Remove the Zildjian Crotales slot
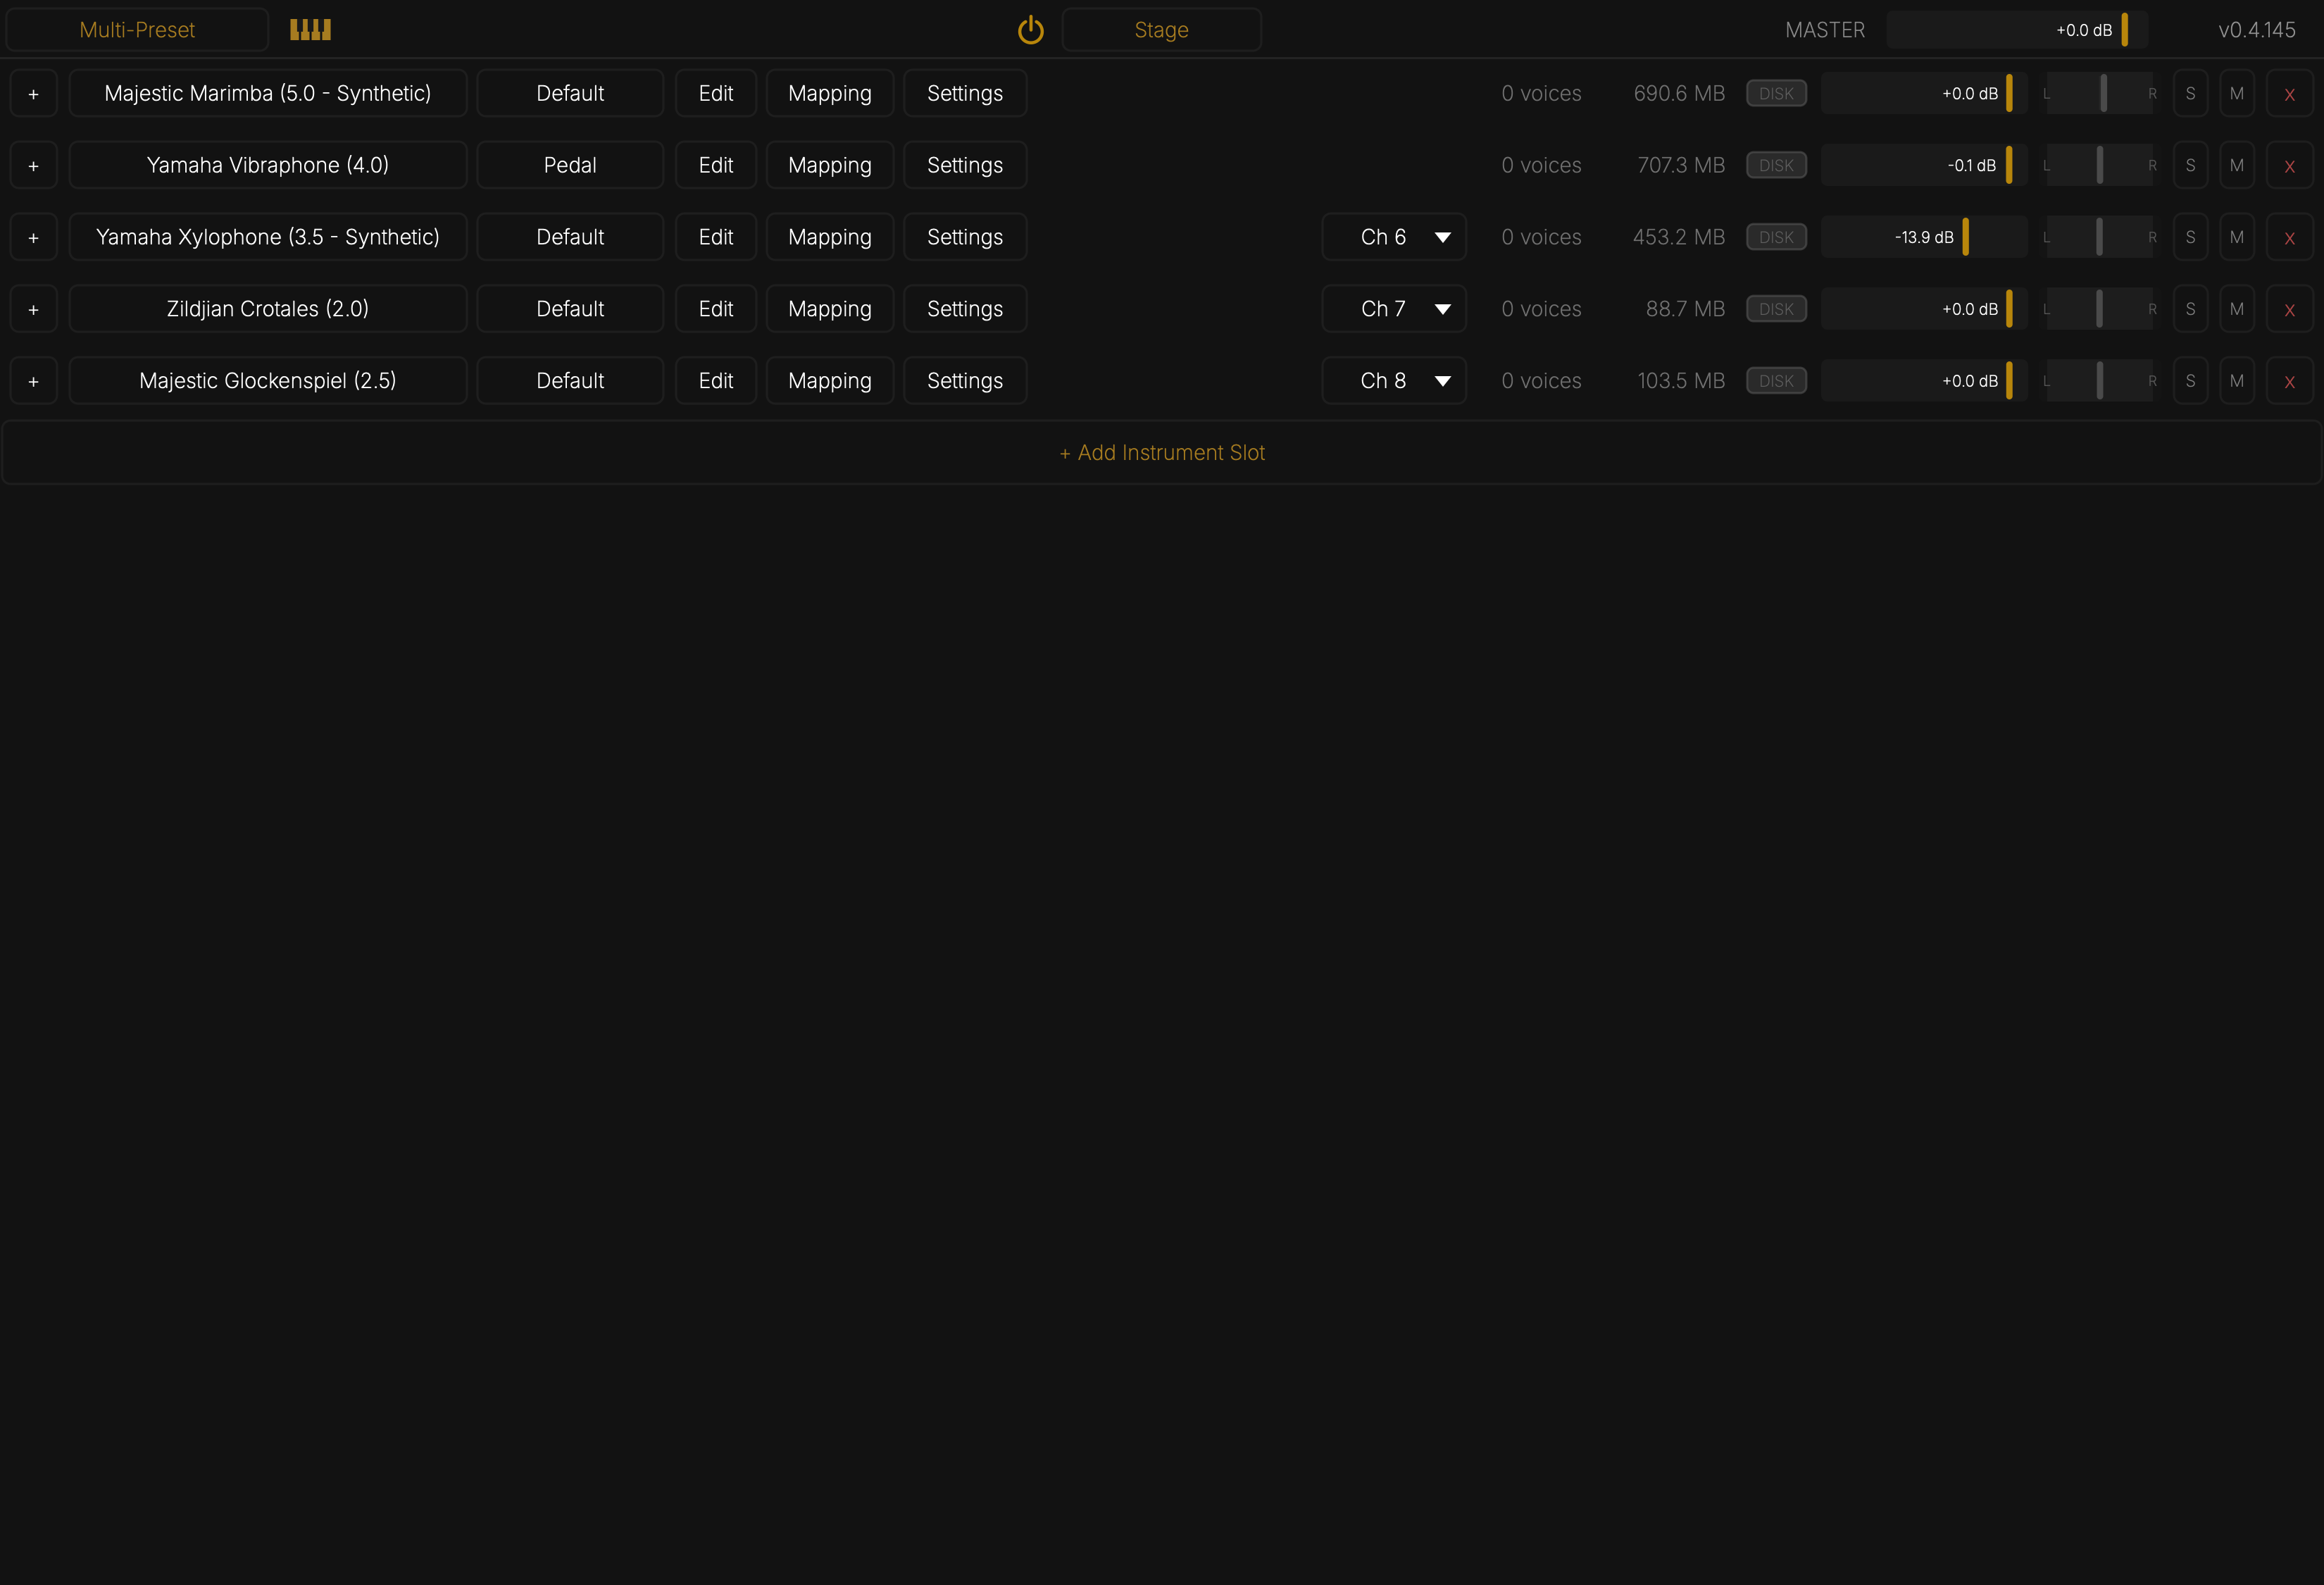 [2289, 310]
